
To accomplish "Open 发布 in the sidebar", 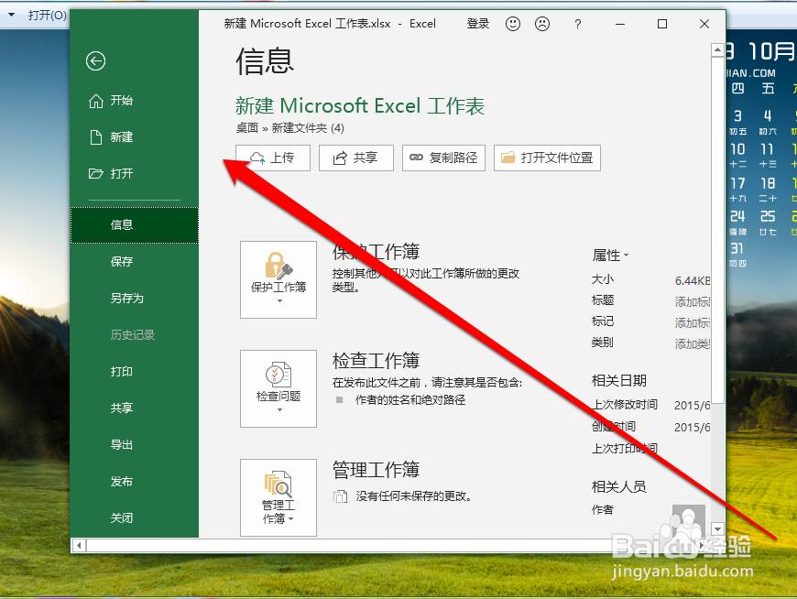I will click(x=134, y=481).
